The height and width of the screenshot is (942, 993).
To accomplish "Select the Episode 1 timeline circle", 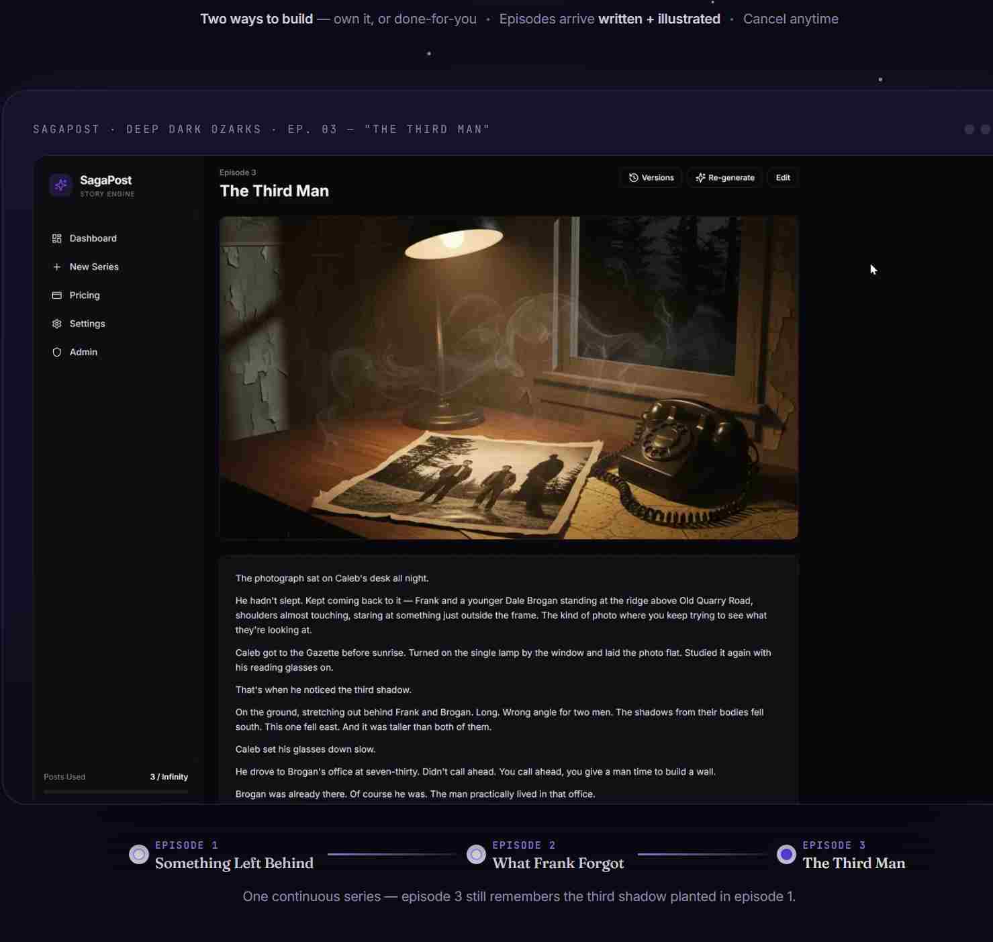I will 139,854.
